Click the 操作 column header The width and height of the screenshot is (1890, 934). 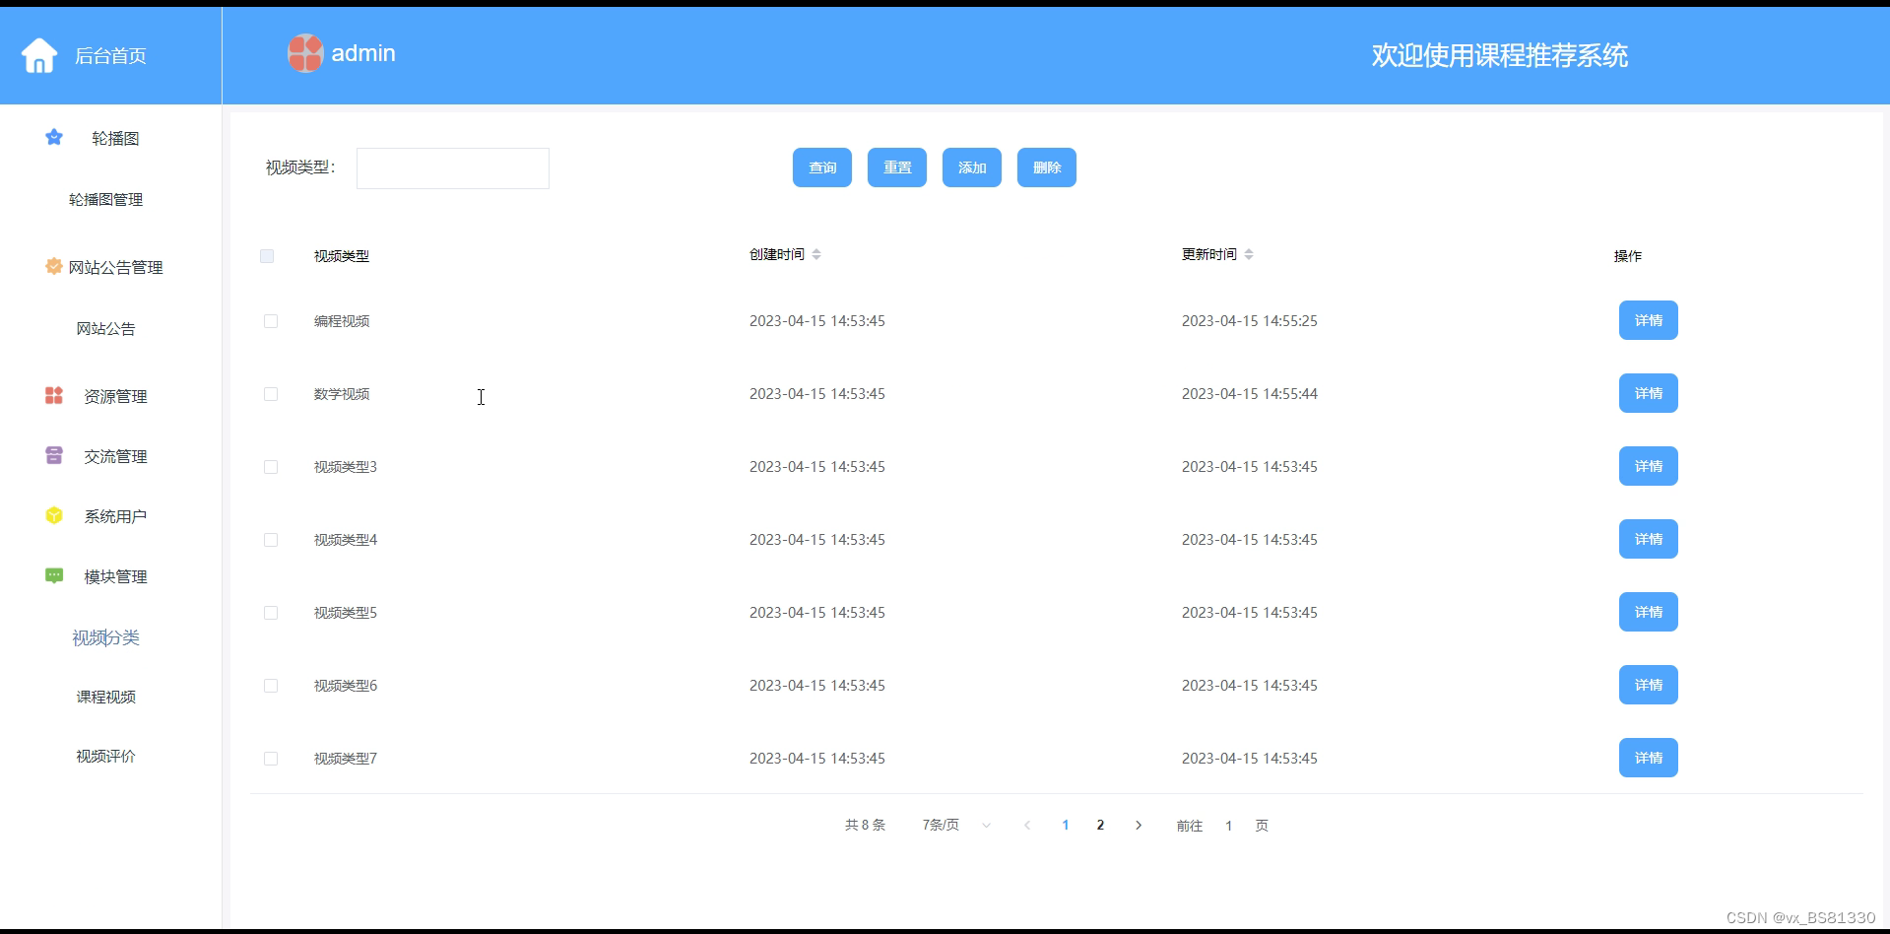coord(1628,256)
